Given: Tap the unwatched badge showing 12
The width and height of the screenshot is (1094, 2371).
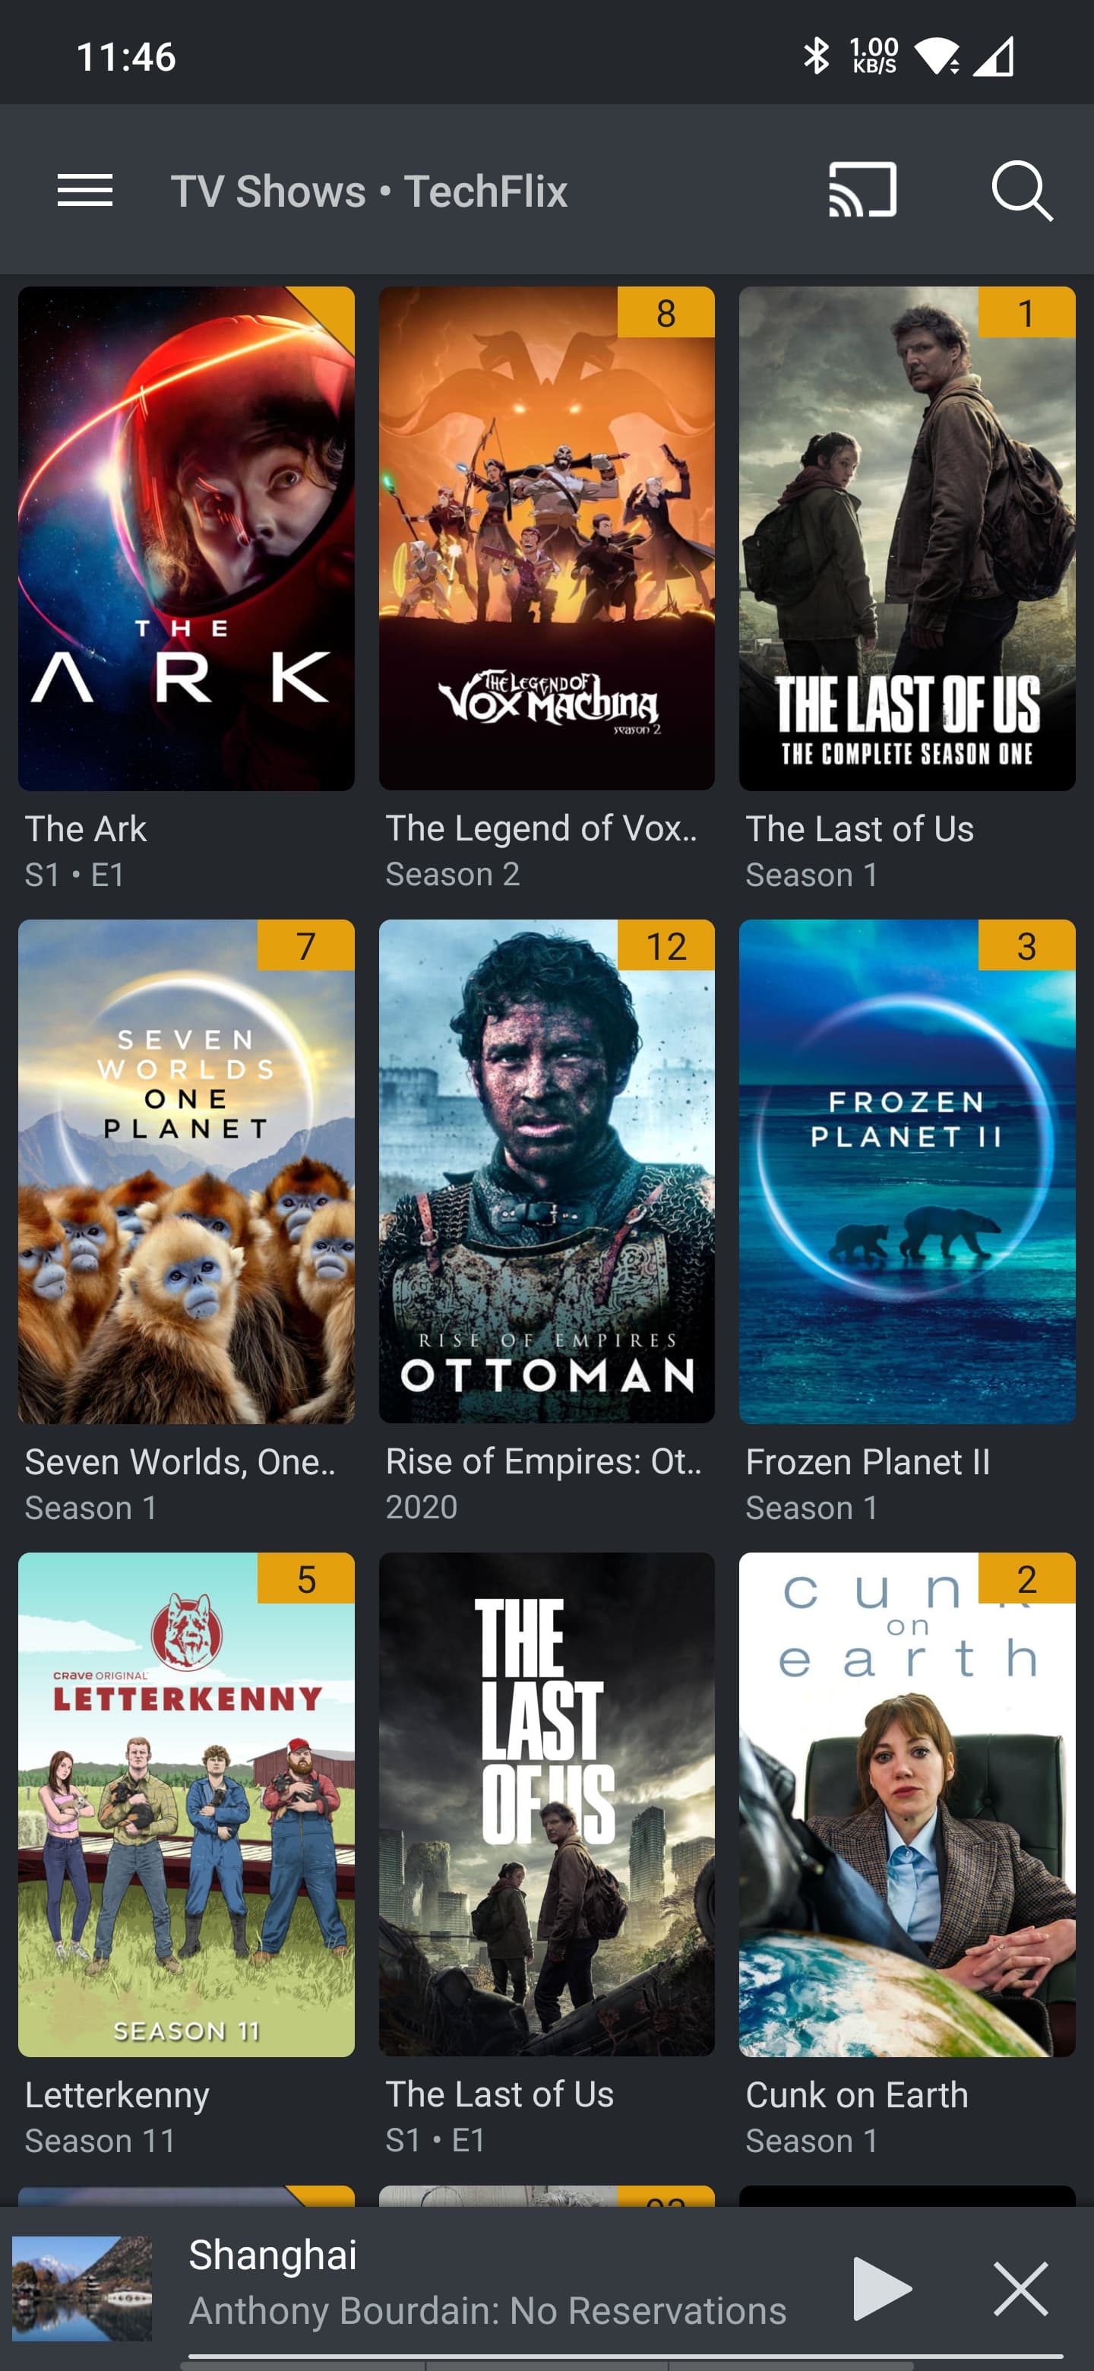Looking at the screenshot, I should click(666, 945).
